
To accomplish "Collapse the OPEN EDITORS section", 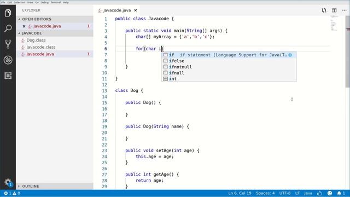I will (x=55, y=19).
